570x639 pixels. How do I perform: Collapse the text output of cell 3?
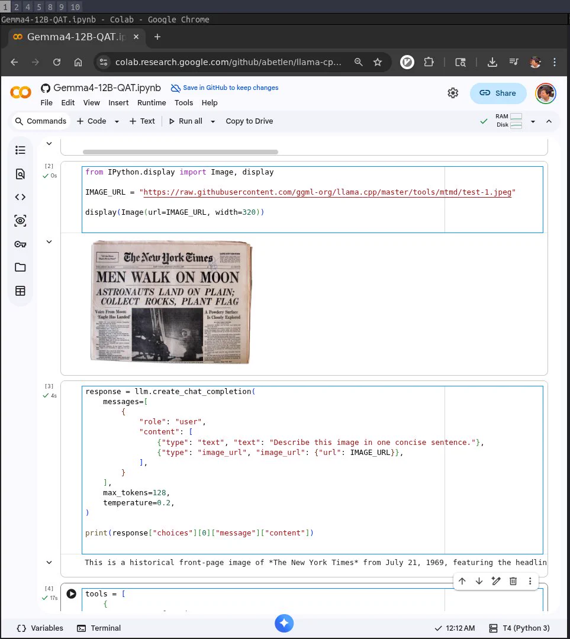click(49, 563)
